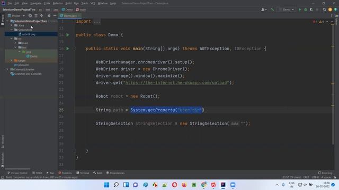Open Windows taskbar search
This screenshot has width=339, height=190.
coord(116,185)
